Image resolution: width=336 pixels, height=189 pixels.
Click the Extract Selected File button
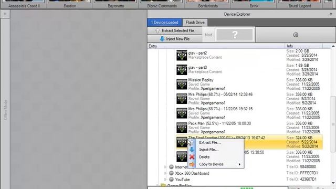tap(175, 30)
